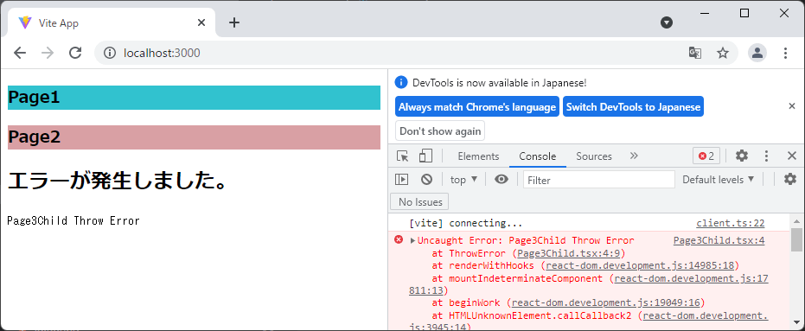Open DevTools customize three-dot menu
805x331 pixels.
pyautogui.click(x=766, y=156)
